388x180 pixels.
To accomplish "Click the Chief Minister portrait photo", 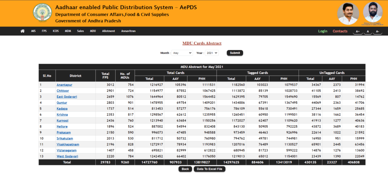I will (348, 14).
